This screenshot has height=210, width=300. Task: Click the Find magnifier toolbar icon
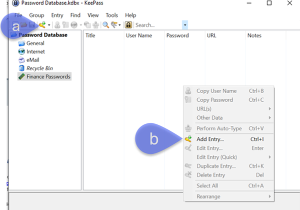click(105, 25)
